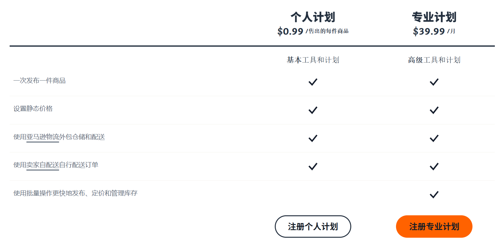Click the 注册个人计划 button
The width and height of the screenshot is (502, 243).
pyautogui.click(x=312, y=227)
